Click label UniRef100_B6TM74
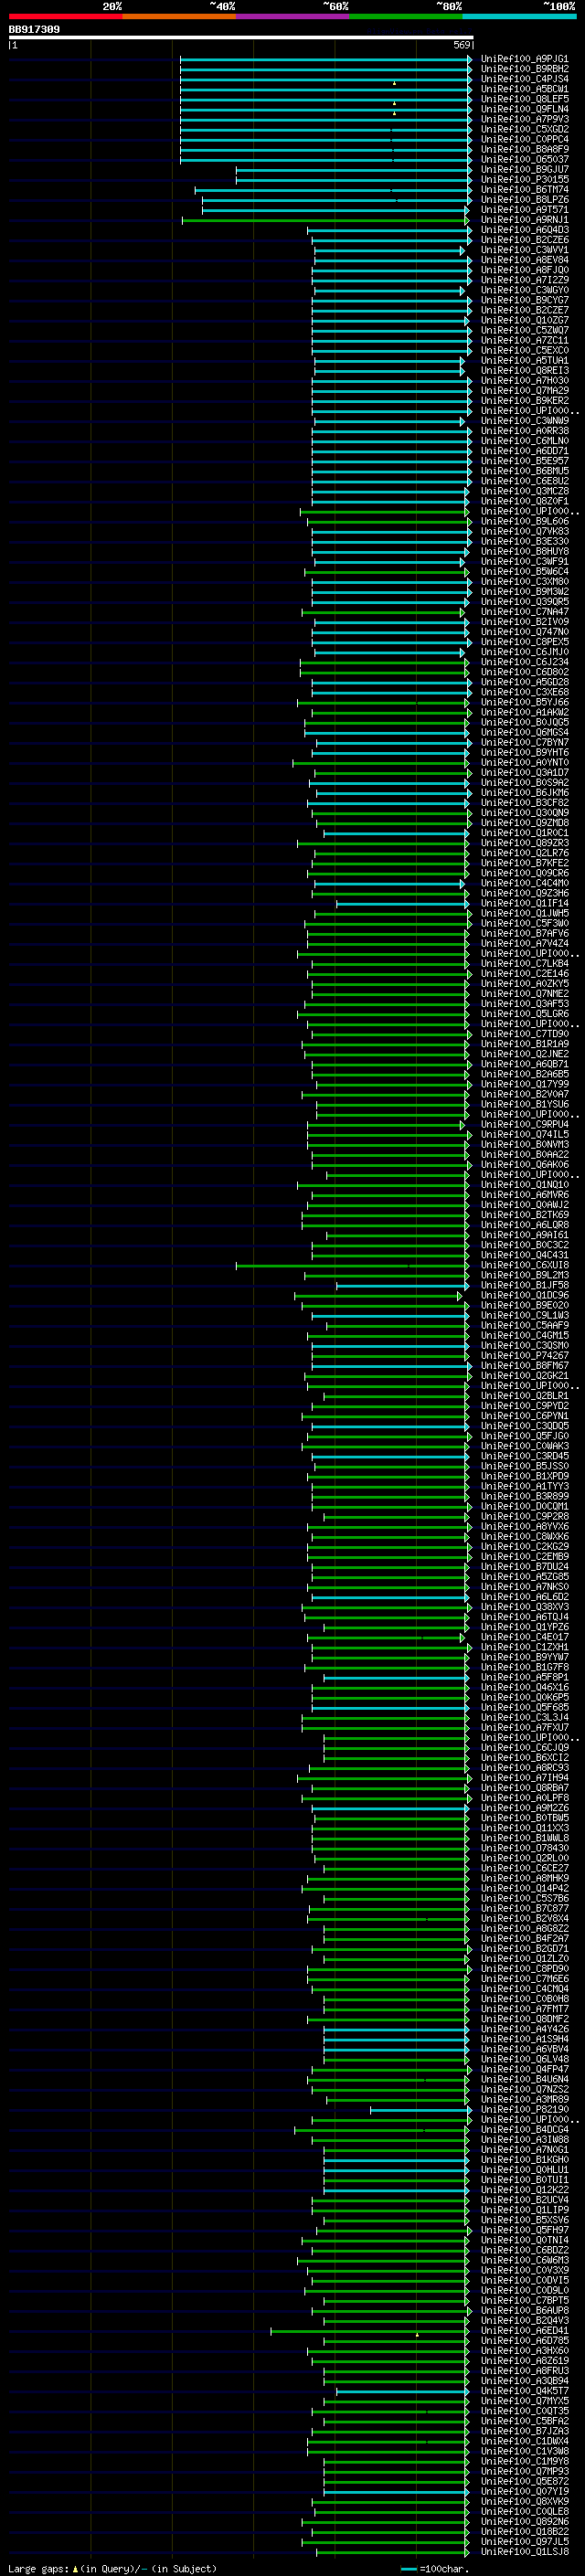Screen dimensions: 585x2576 tap(524, 189)
